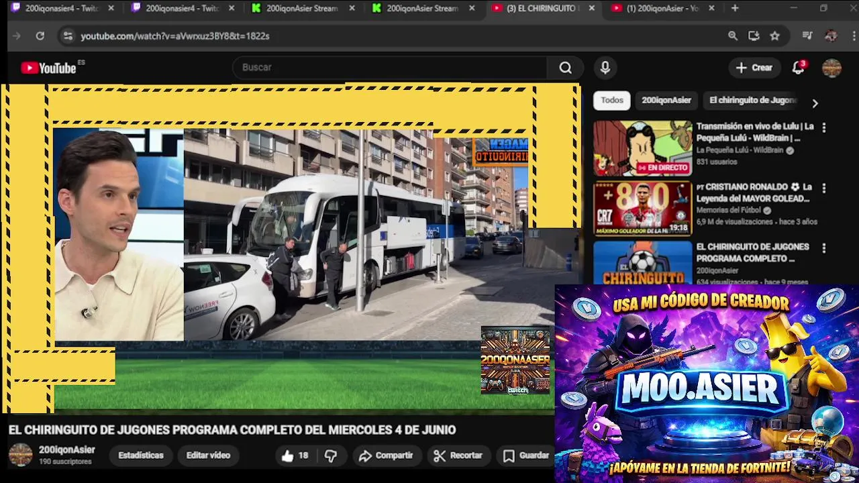Click Editar vídeo button
The image size is (859, 483).
208,455
